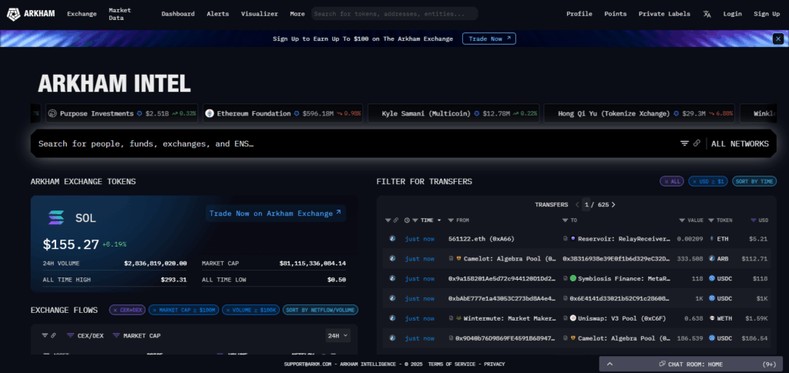This screenshot has height=373, width=789.
Task: Open the More menu in navbar
Action: (x=297, y=14)
